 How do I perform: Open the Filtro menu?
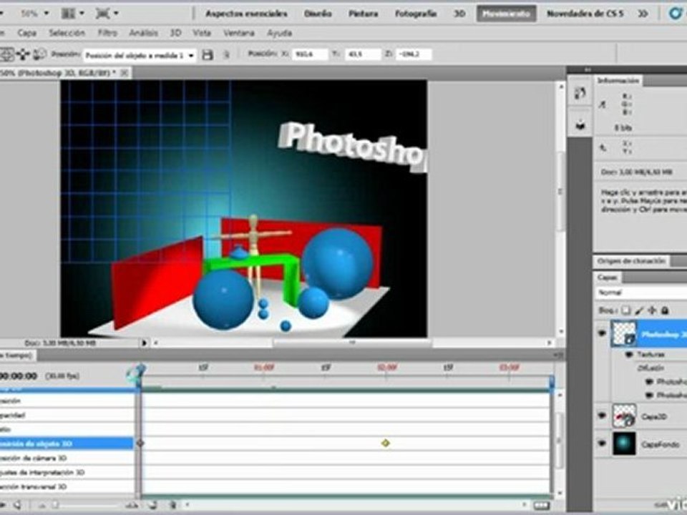(x=107, y=33)
